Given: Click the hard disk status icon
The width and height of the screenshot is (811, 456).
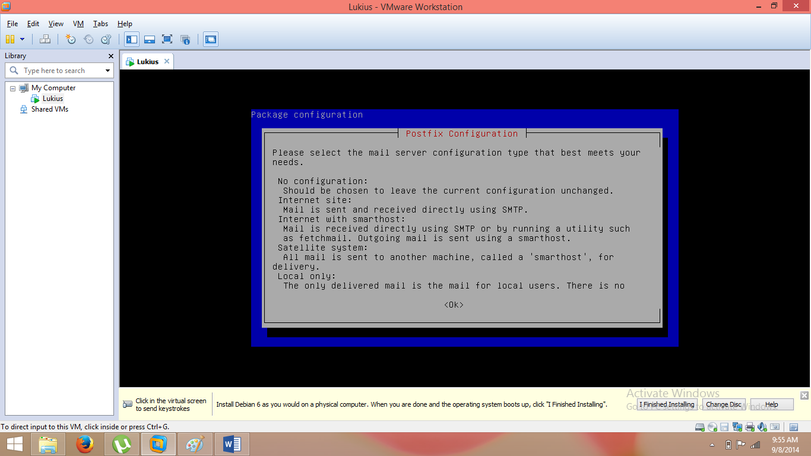Looking at the screenshot, I should [699, 427].
